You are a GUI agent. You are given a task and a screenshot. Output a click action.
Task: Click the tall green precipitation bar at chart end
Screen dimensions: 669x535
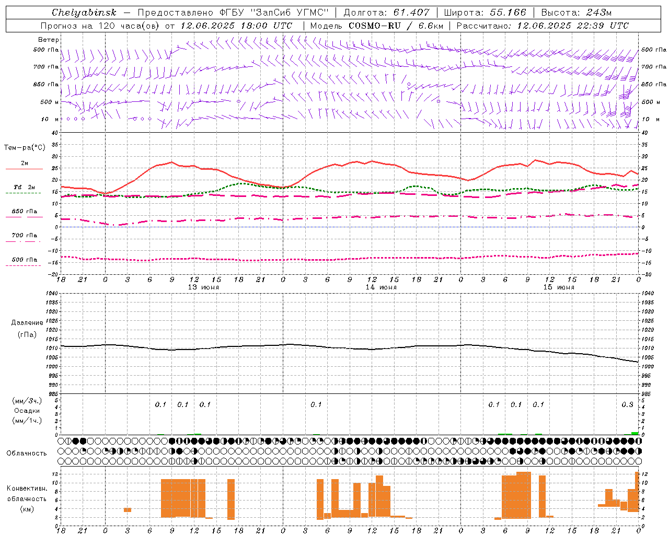635,433
